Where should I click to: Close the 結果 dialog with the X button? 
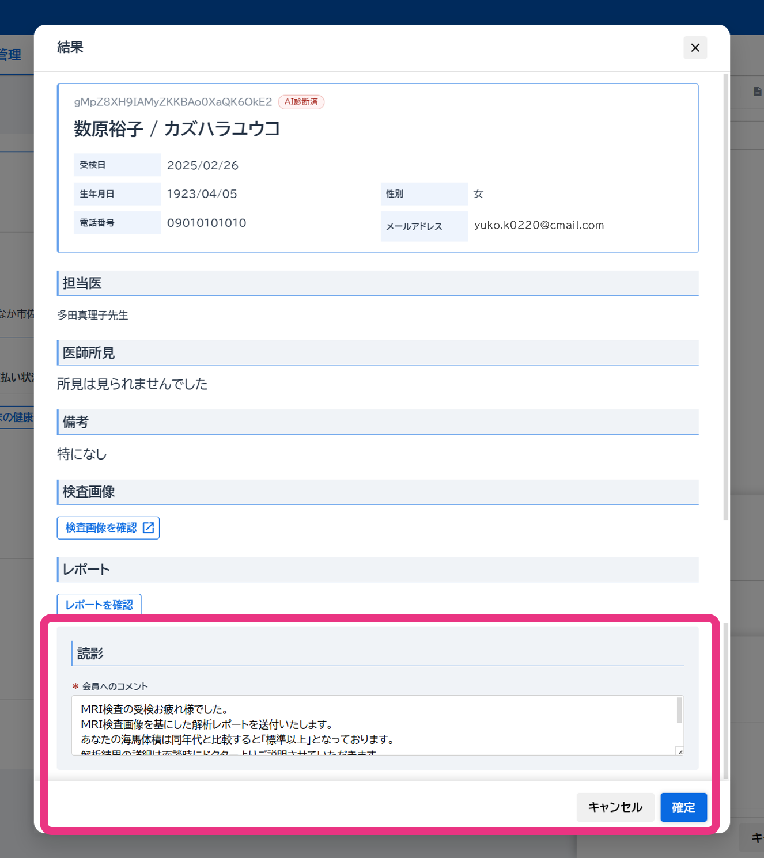695,48
